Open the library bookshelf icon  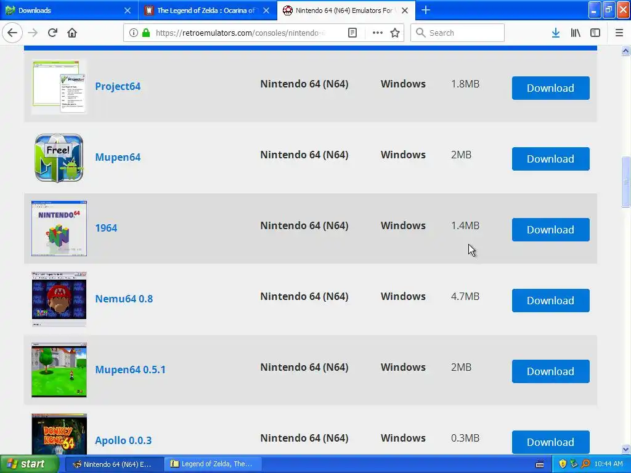(576, 33)
